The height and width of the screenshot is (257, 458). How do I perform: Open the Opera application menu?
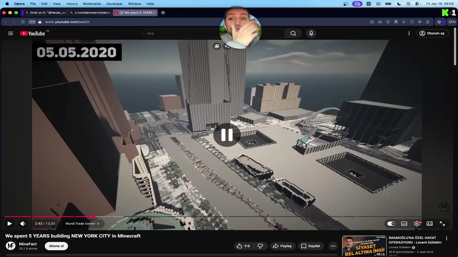tap(19, 4)
